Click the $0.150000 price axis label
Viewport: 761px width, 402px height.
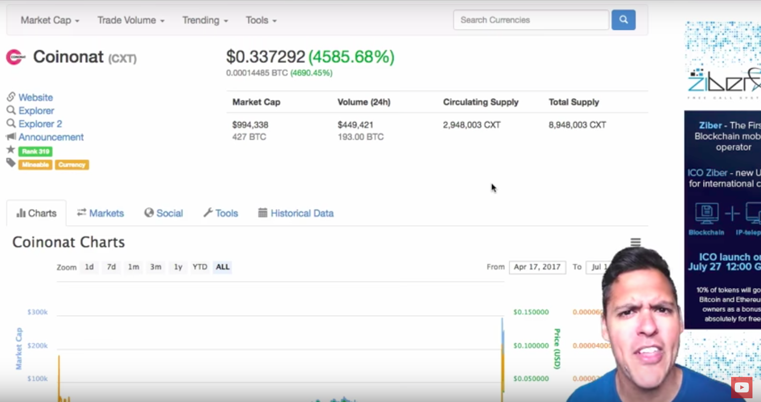coord(531,312)
